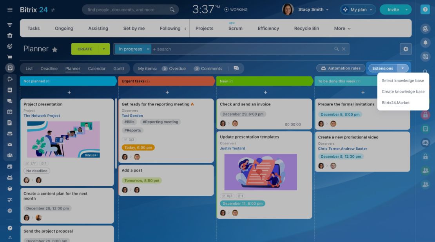Add a task in the Urgent tasks column
This screenshot has width=435, height=242.
click(167, 92)
